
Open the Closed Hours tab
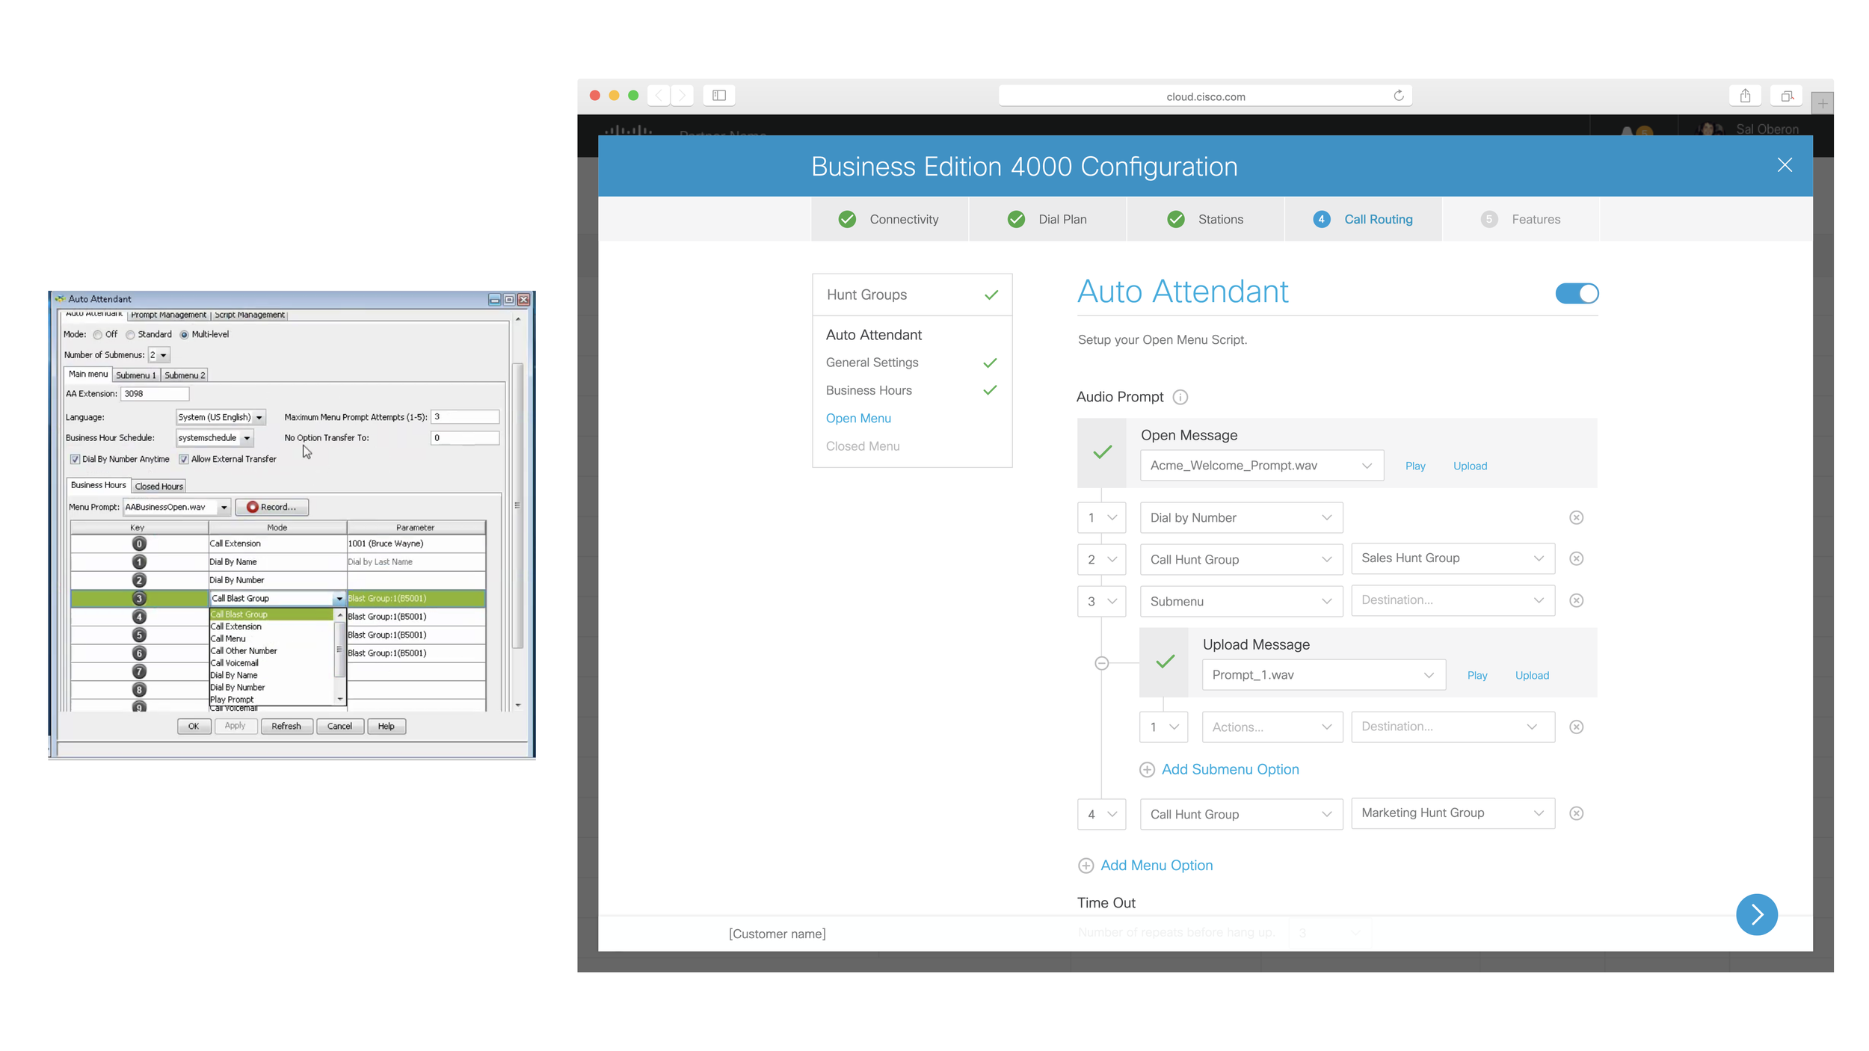(x=158, y=487)
